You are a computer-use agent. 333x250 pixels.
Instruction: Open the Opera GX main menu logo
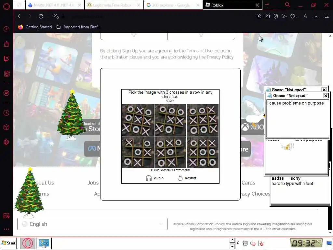[x=7, y=7]
